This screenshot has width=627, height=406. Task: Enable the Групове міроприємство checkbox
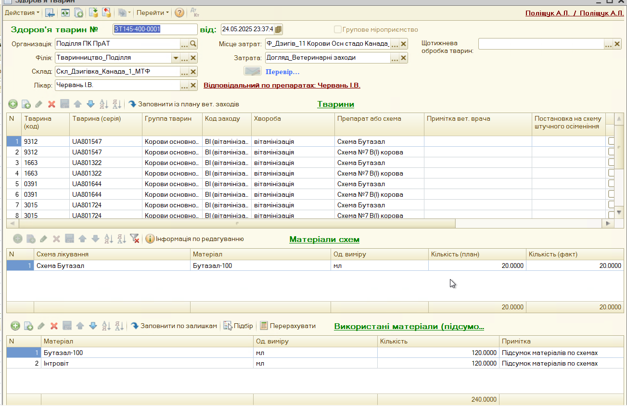[338, 29]
